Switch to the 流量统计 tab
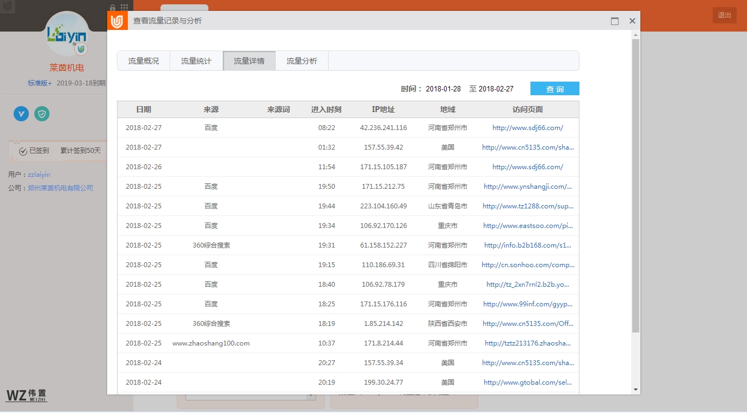 point(196,61)
